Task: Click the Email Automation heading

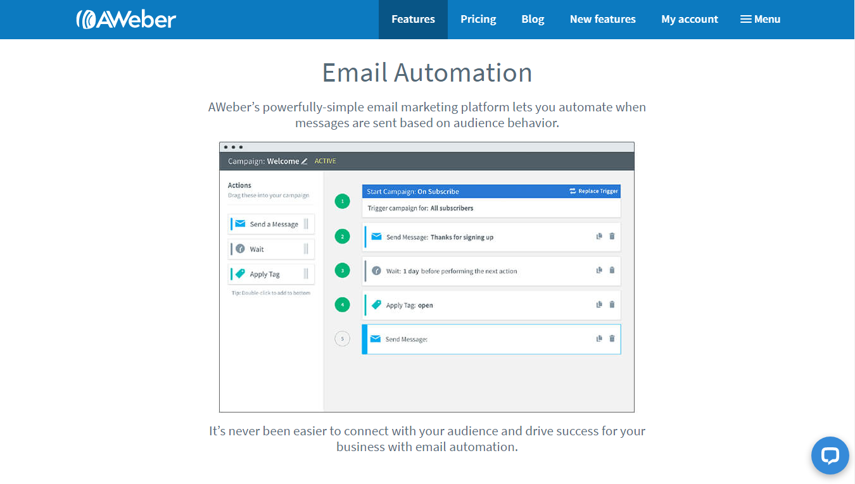Action: click(427, 73)
